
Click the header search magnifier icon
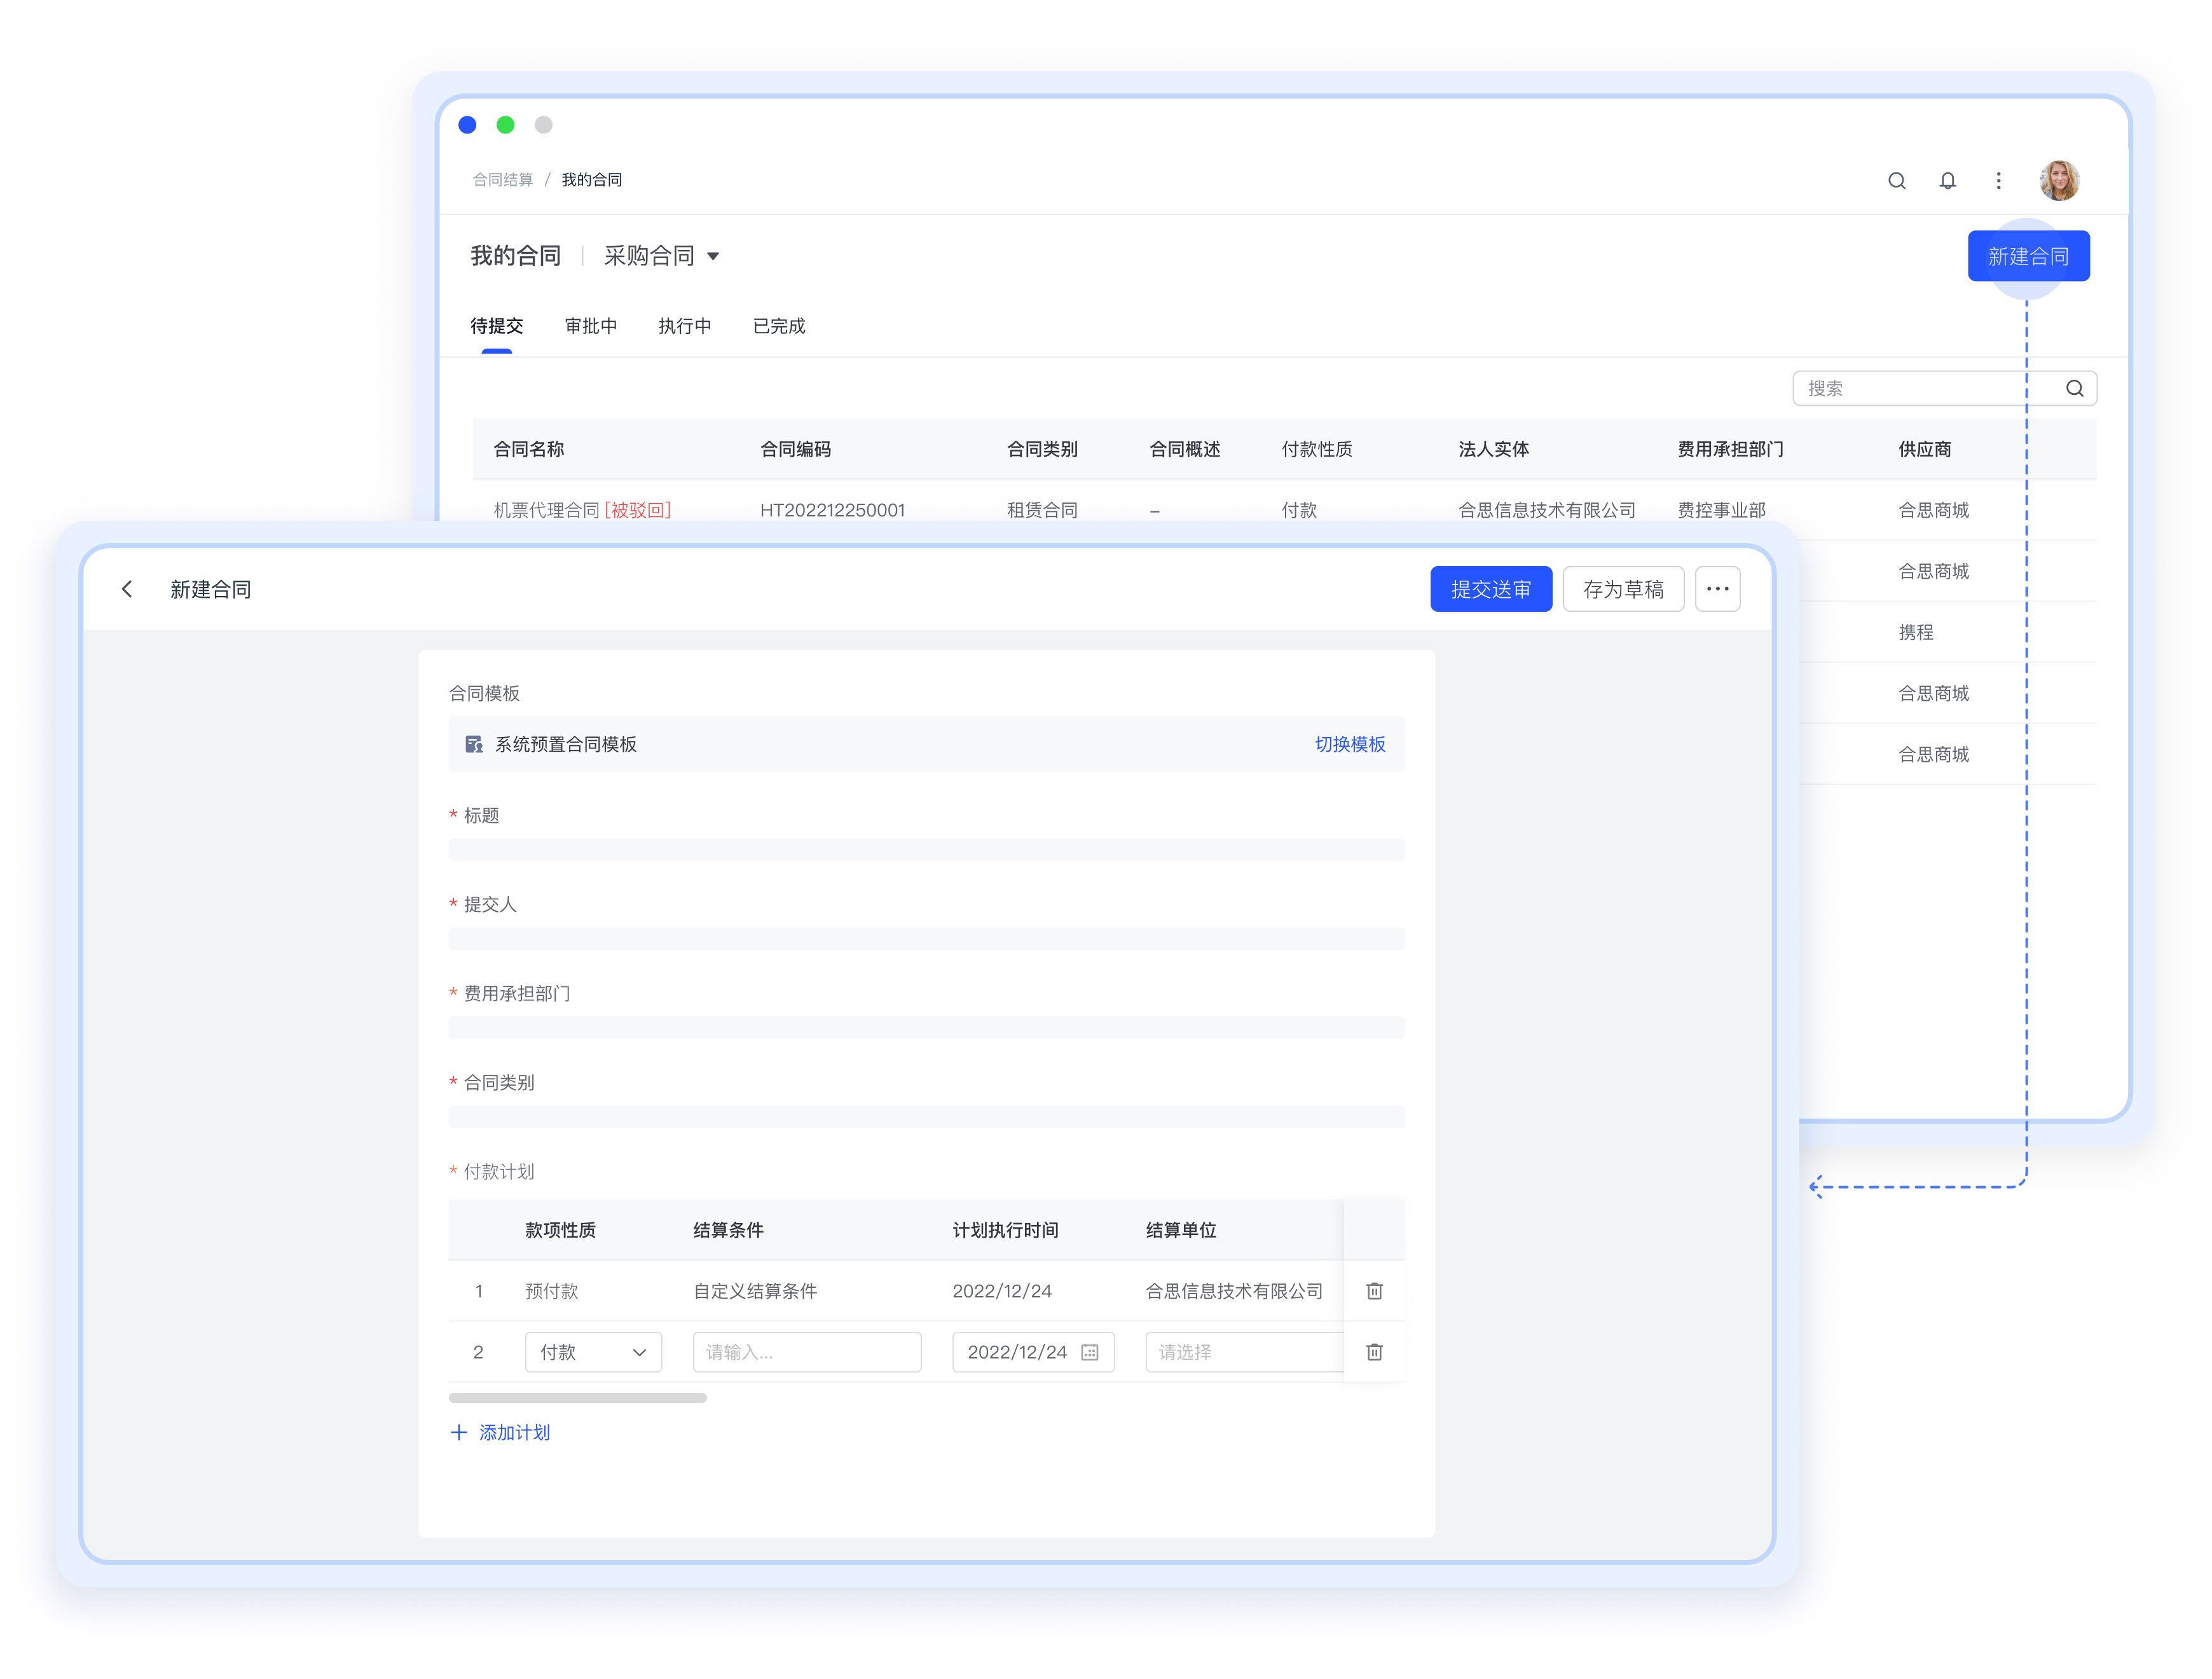pyautogui.click(x=1896, y=181)
